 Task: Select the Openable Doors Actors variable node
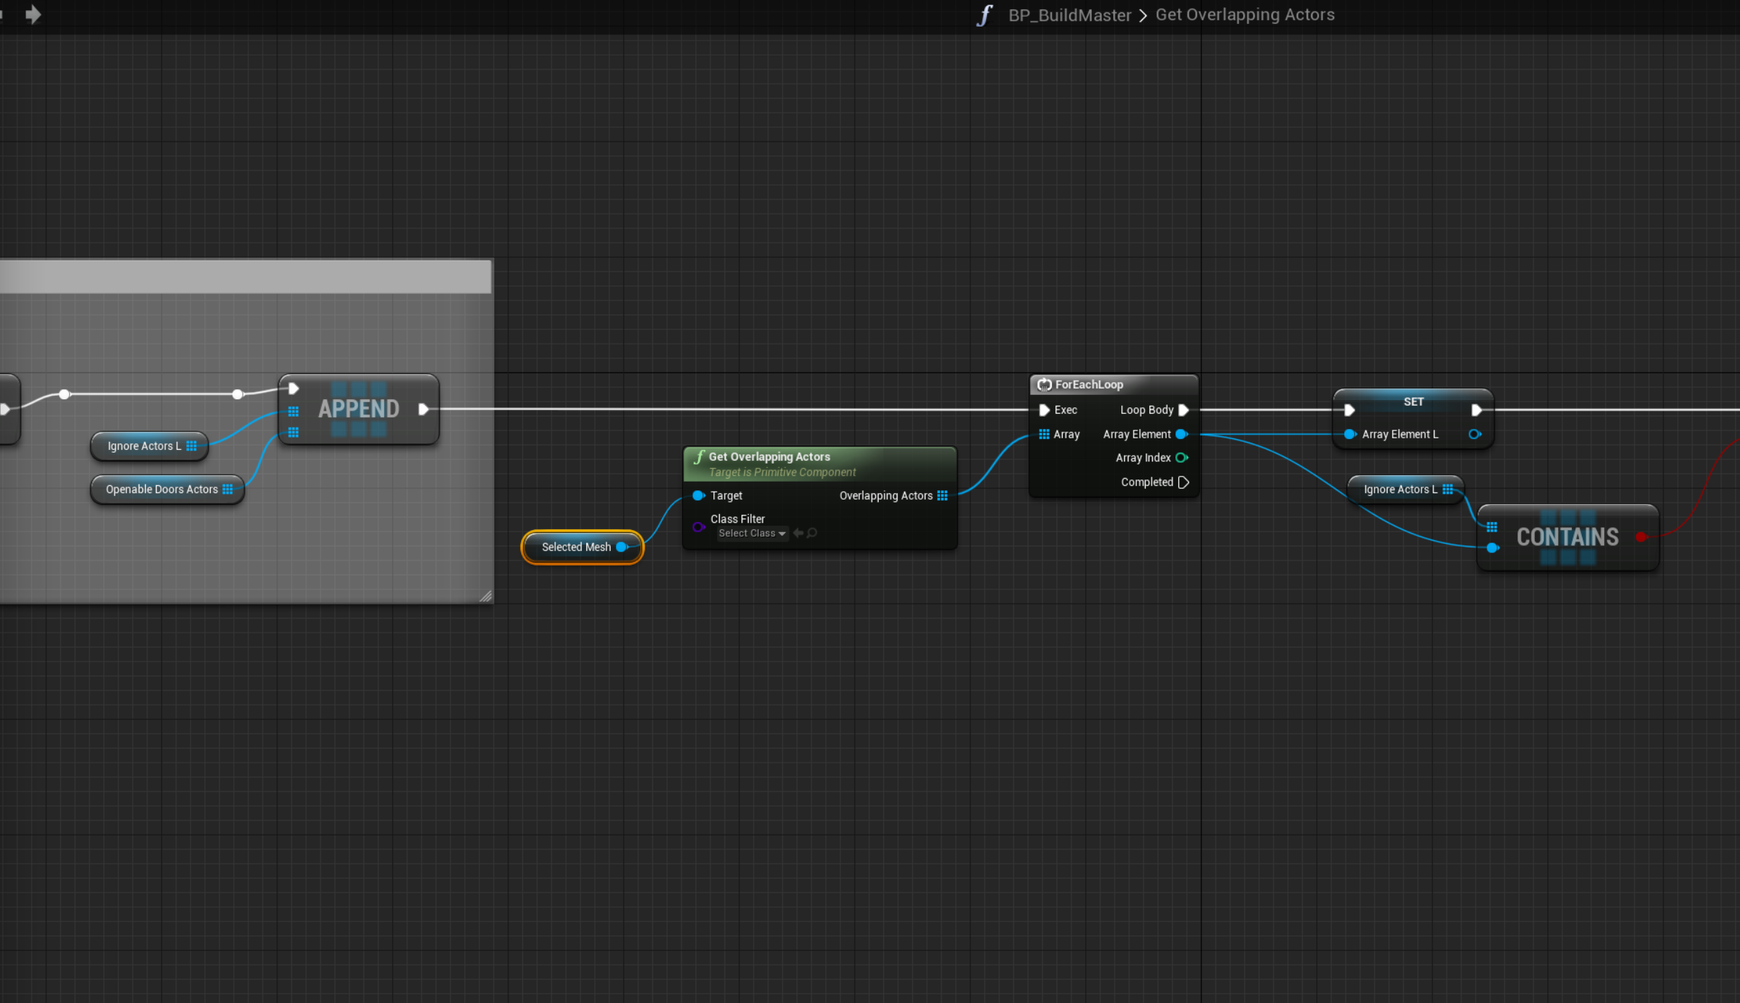coord(162,490)
